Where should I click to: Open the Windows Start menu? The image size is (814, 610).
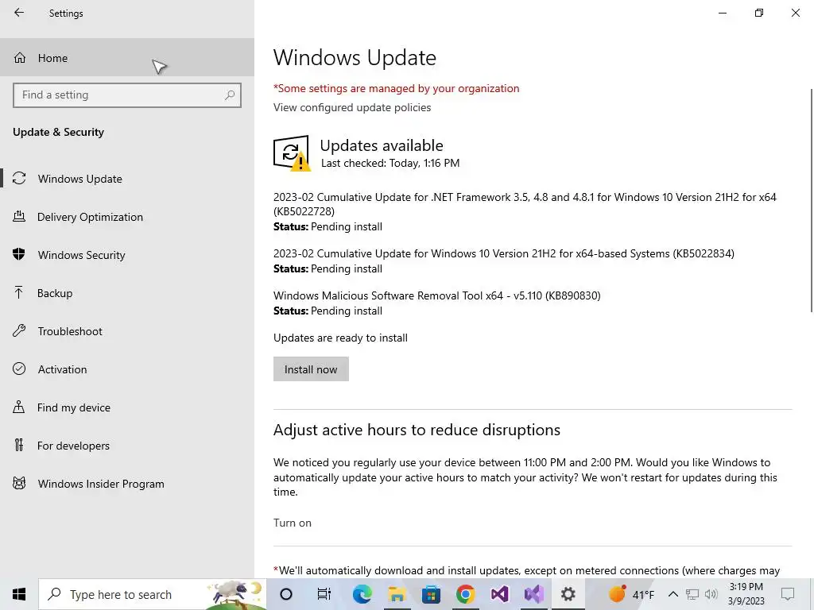pyautogui.click(x=19, y=594)
